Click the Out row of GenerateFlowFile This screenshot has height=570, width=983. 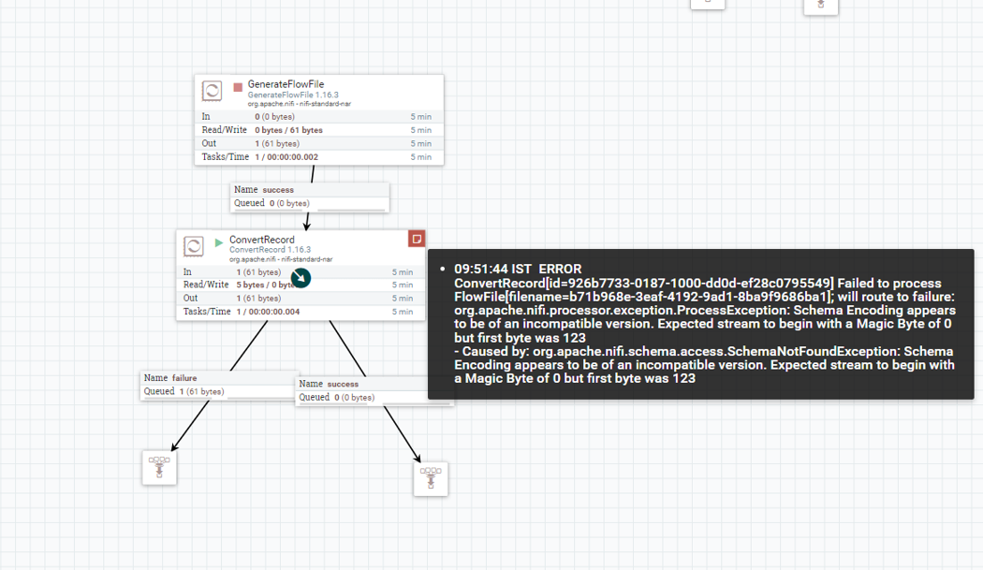tap(319, 143)
